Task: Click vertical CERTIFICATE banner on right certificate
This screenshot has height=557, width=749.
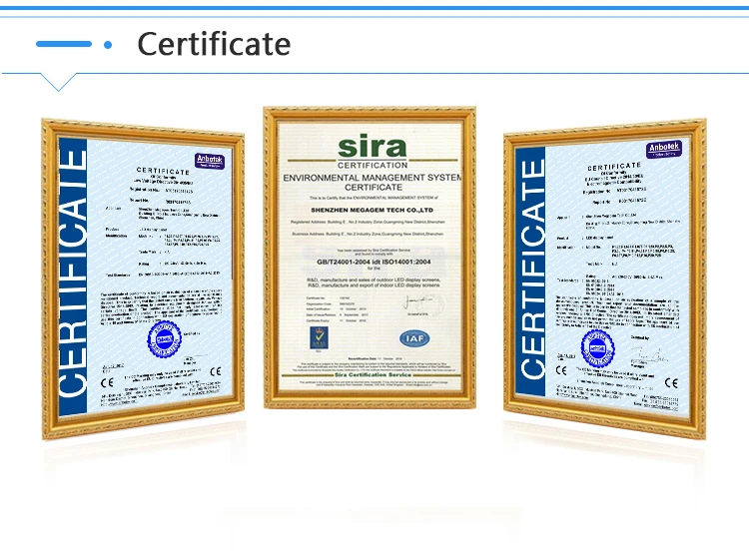Action: tap(531, 270)
